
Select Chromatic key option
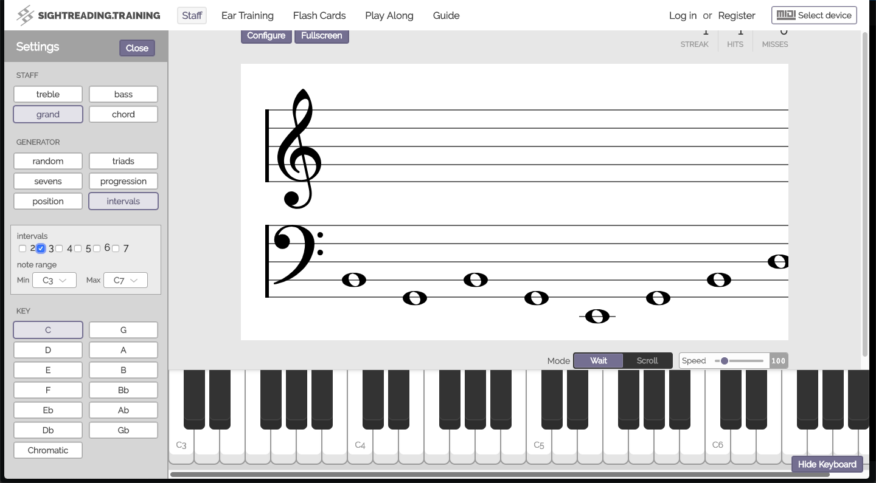pos(48,450)
